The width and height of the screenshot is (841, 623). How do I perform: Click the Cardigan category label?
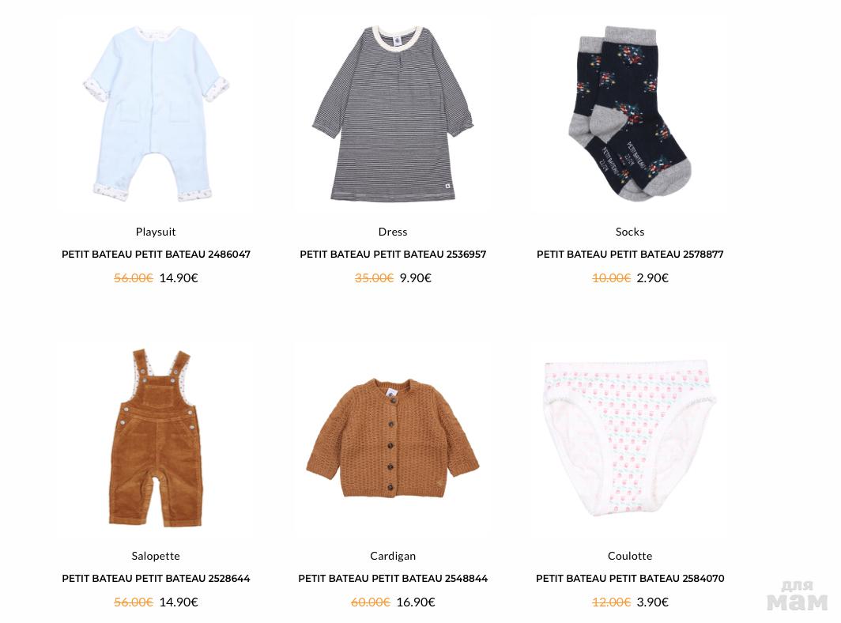(x=393, y=556)
